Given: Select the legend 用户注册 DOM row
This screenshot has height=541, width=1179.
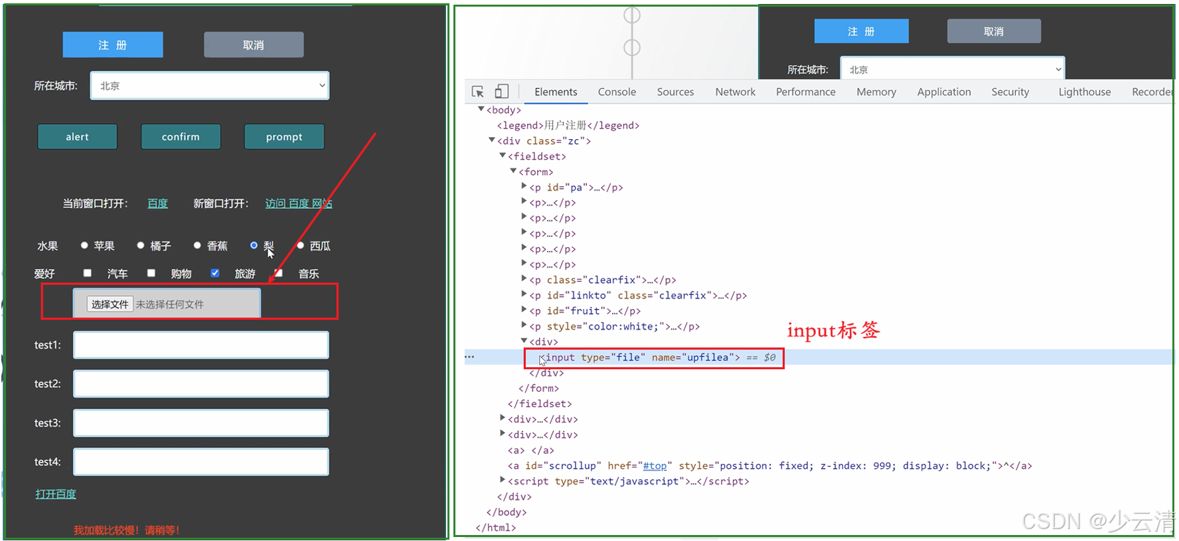Looking at the screenshot, I should (x=568, y=125).
